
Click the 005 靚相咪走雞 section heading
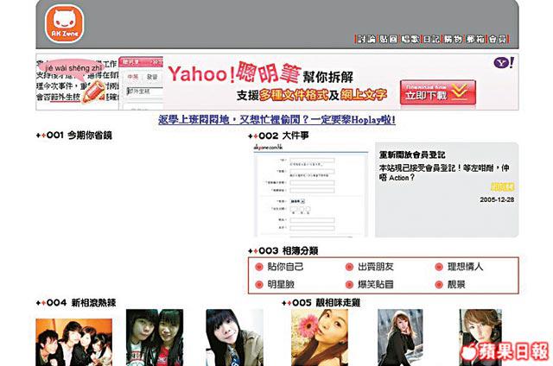point(321,303)
